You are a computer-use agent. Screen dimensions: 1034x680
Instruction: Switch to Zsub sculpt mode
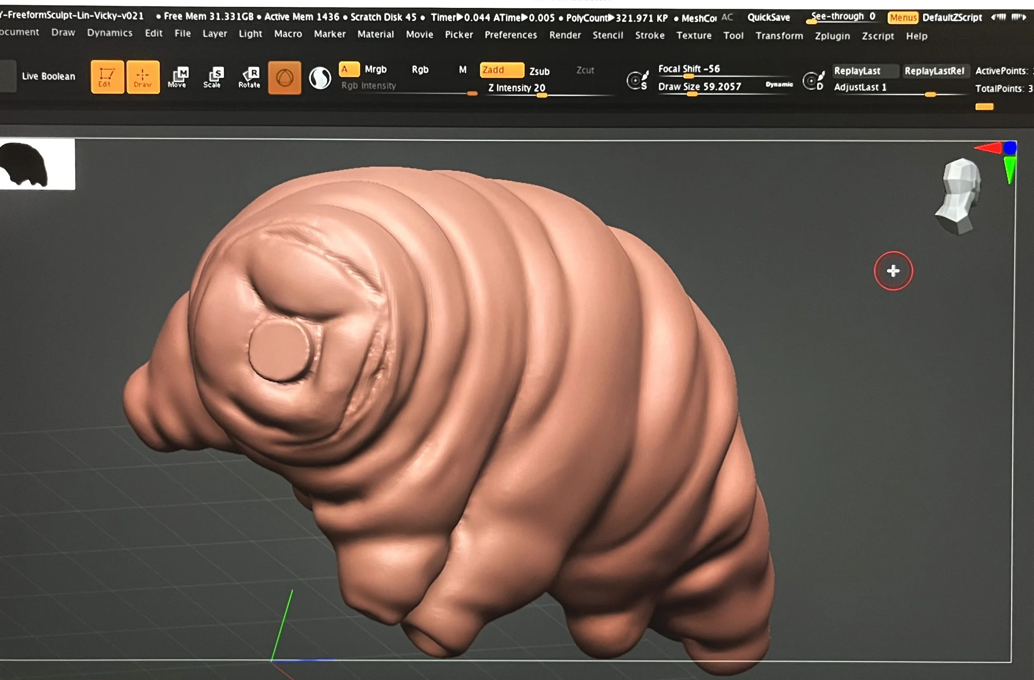539,71
